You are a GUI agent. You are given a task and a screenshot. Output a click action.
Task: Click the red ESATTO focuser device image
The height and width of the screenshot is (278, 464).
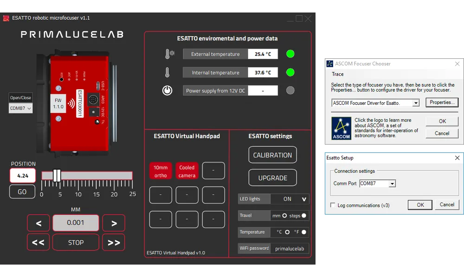[77, 102]
